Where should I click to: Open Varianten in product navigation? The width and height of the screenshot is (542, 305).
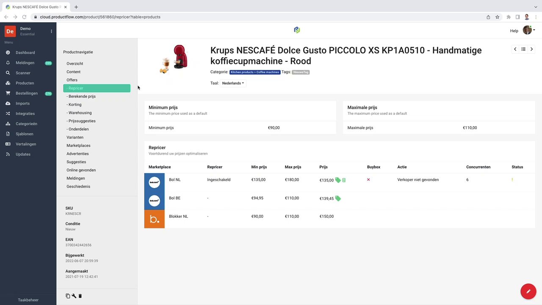pos(75,137)
